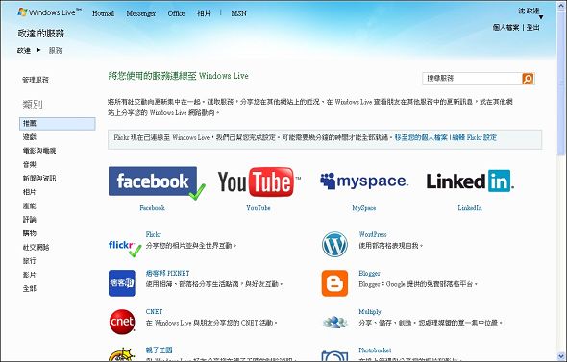The image size is (567, 362).
Task: Select the 新聞與資訊 category
Action: (39, 178)
